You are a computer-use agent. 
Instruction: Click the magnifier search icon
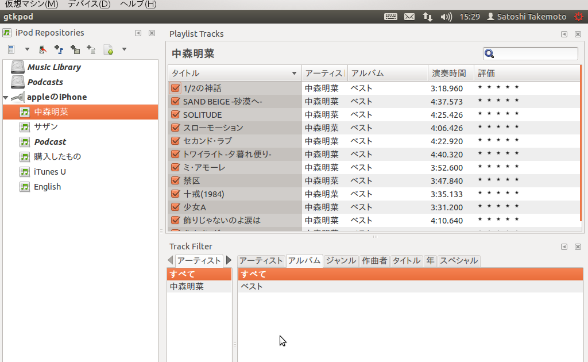pyautogui.click(x=489, y=53)
